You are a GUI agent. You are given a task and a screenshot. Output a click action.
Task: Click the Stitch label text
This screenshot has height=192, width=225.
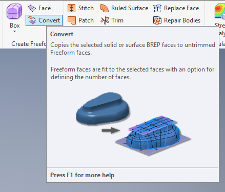pyautogui.click(x=86, y=8)
